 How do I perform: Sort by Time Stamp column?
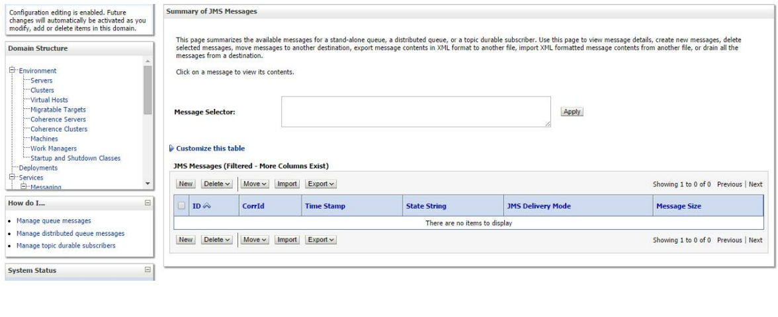click(325, 206)
